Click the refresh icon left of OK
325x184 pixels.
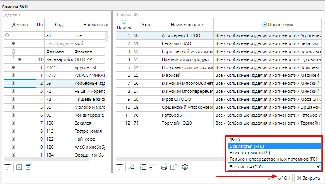click(x=271, y=178)
